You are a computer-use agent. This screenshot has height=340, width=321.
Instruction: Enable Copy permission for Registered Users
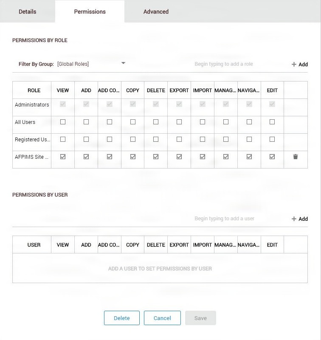tap(133, 139)
